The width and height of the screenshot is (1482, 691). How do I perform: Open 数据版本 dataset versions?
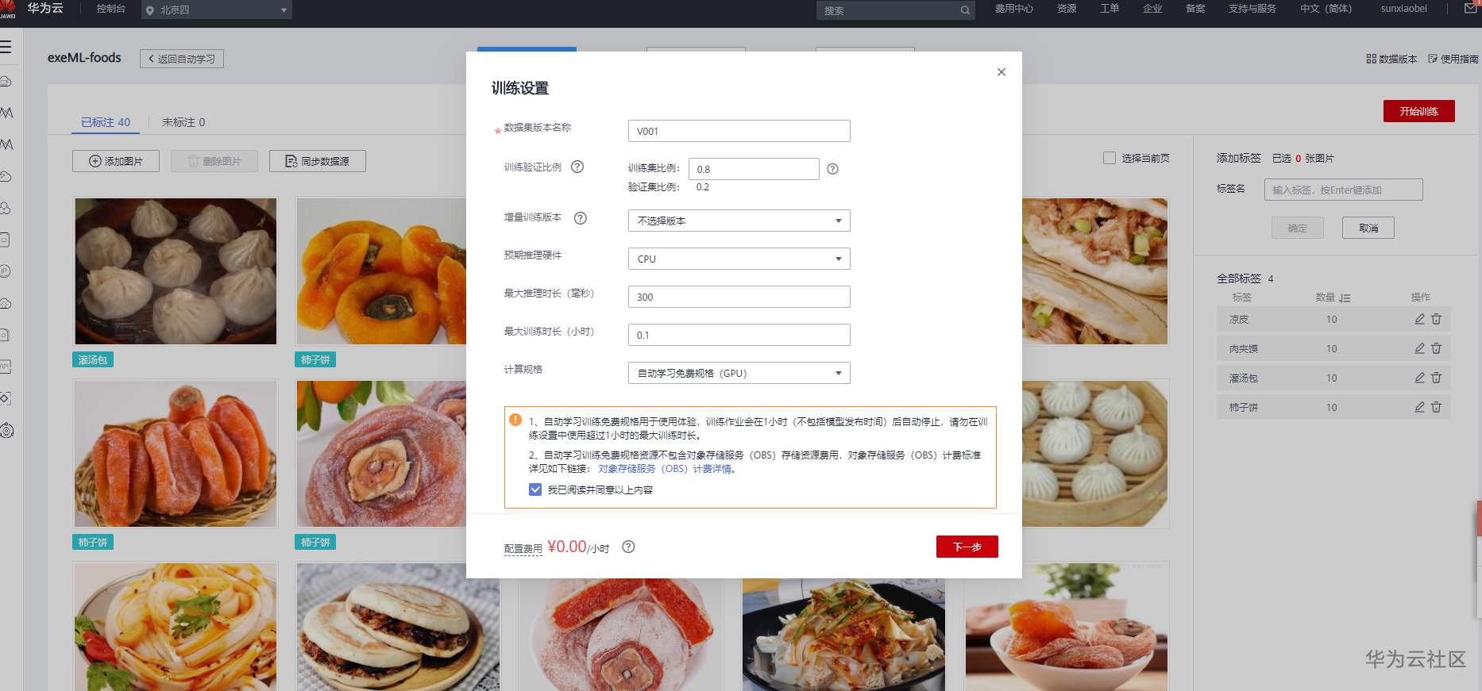pyautogui.click(x=1391, y=59)
